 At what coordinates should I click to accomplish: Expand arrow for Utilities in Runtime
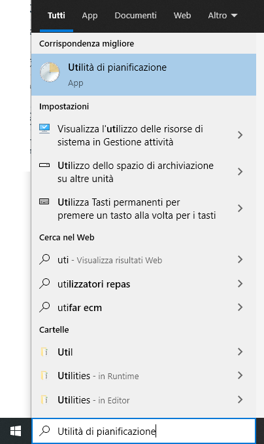pos(240,375)
